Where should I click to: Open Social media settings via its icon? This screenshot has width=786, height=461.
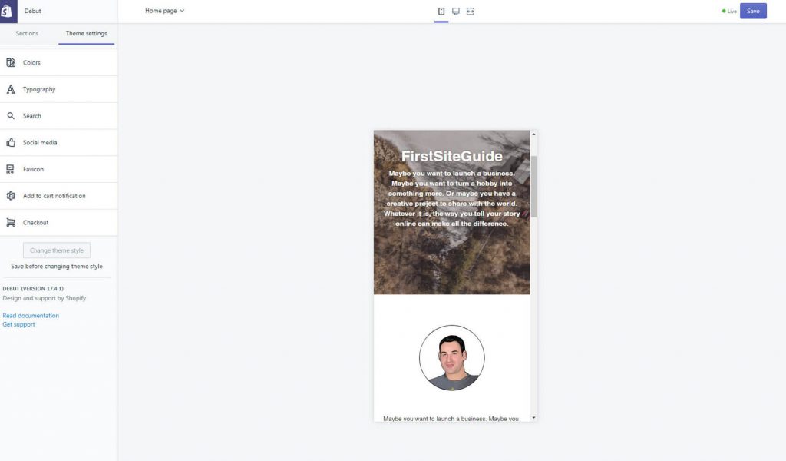(x=11, y=142)
